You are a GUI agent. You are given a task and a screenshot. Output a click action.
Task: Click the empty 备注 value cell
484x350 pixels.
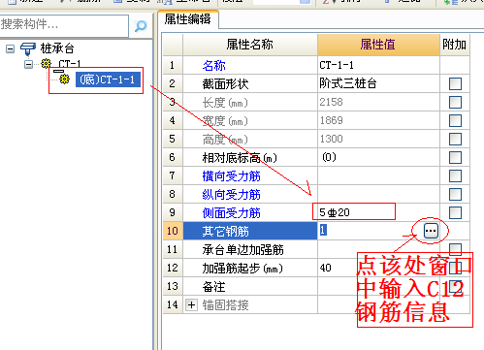378,286
